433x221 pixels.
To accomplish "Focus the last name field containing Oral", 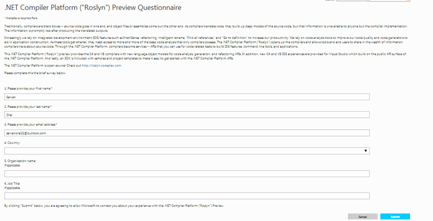I will tap(187, 115).
